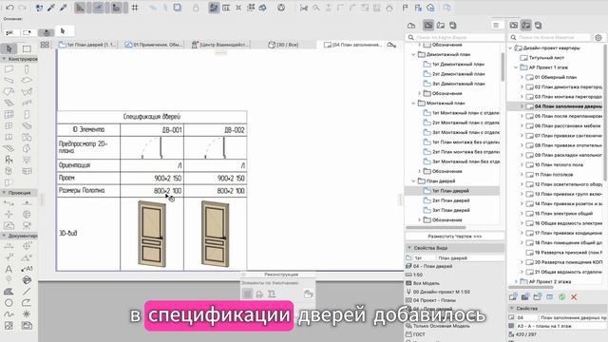Click the layout book search field

pyautogui.click(x=549, y=37)
